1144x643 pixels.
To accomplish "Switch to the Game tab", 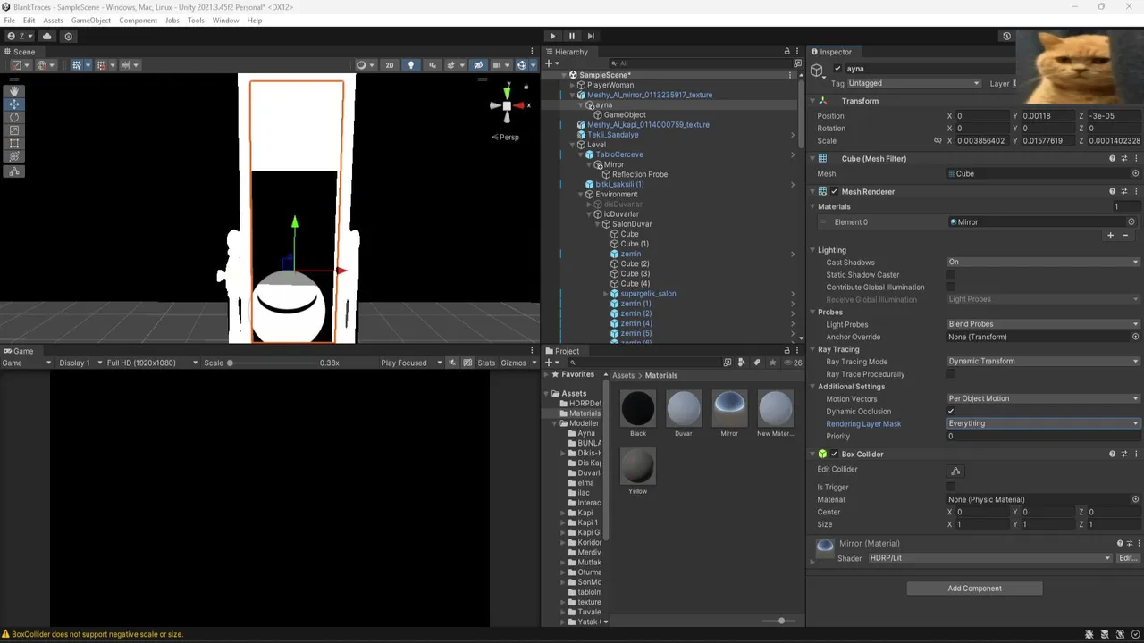I will click(18, 351).
